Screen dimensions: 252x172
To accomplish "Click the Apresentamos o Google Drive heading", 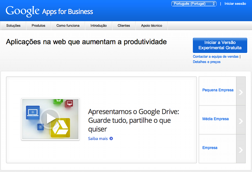I will tap(133, 120).
